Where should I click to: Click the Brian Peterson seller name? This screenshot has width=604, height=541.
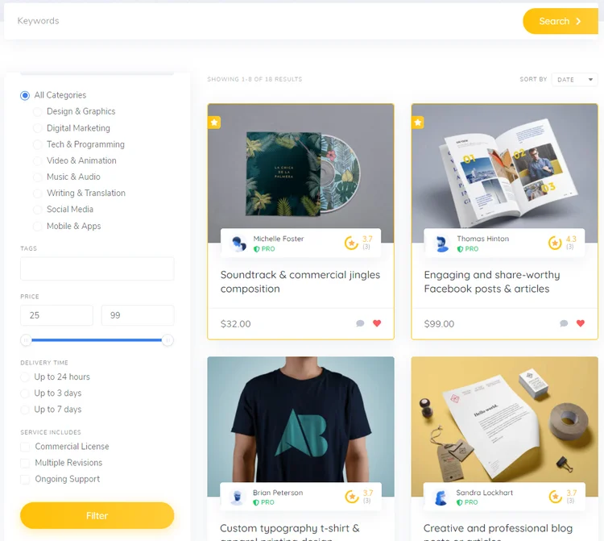[x=278, y=493]
